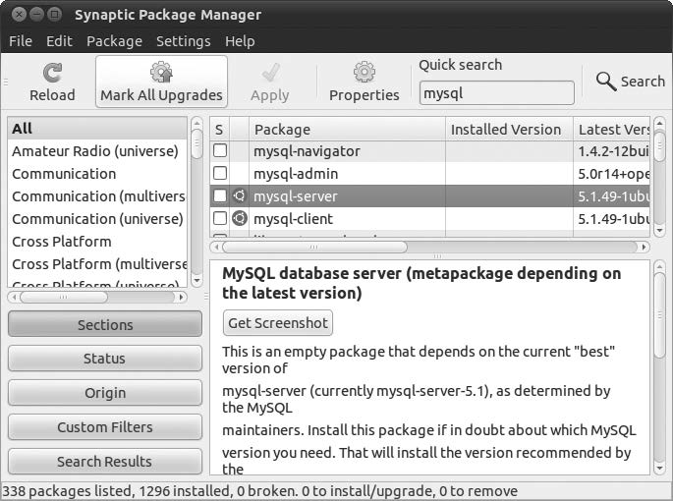
Task: Click the mysql-server package name
Action: click(296, 196)
